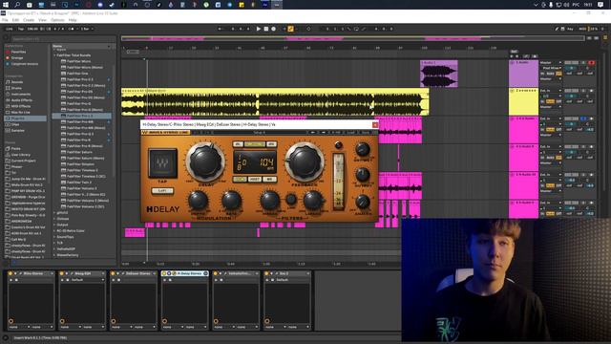This screenshot has width=611, height=344.
Task: Select Max for Live category in browser
Action: 21,113
